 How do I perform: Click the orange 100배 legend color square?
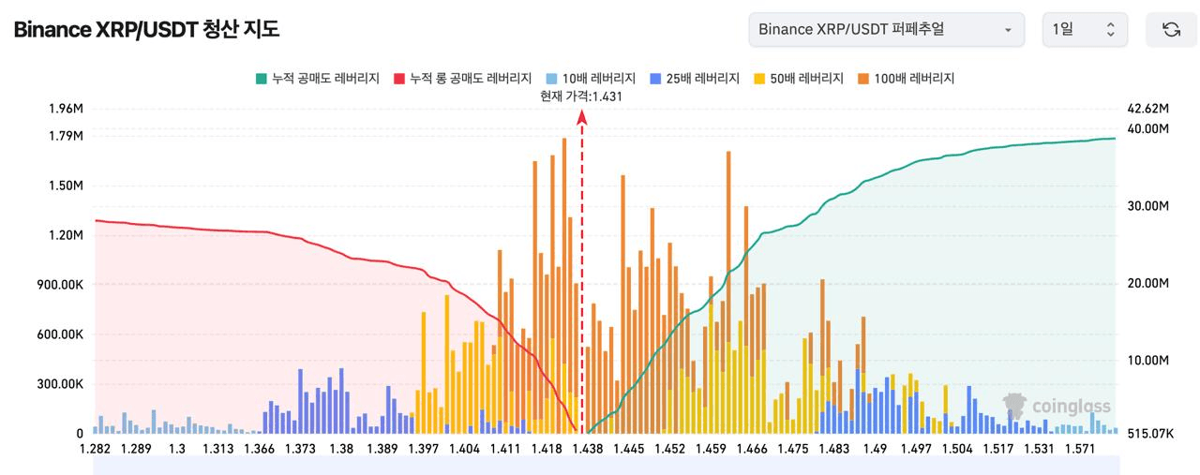point(862,79)
